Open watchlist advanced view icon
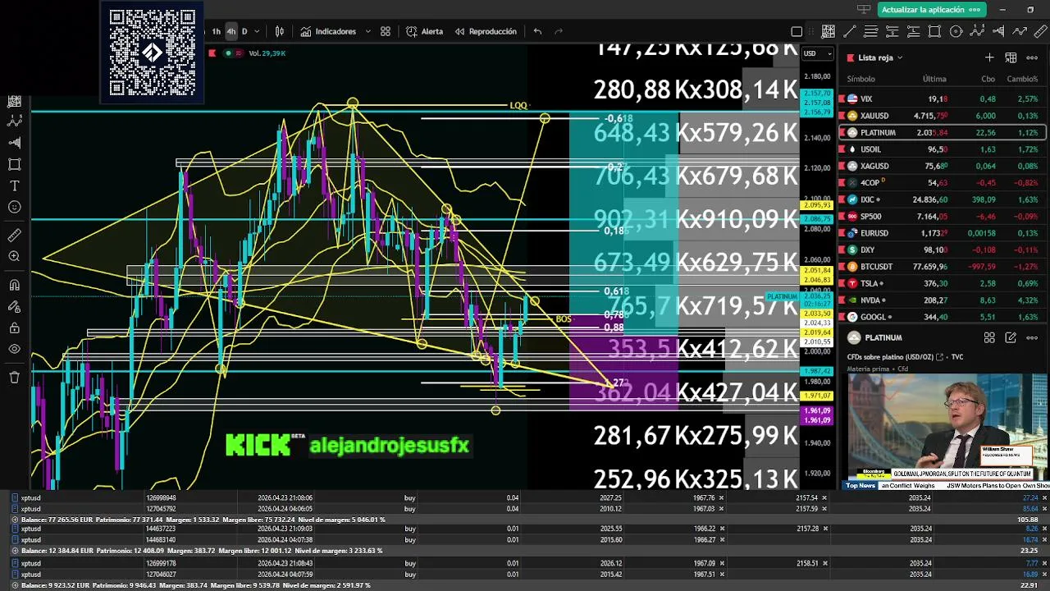 click(1011, 57)
